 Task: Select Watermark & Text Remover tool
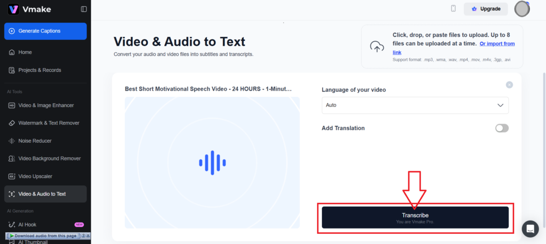[49, 123]
